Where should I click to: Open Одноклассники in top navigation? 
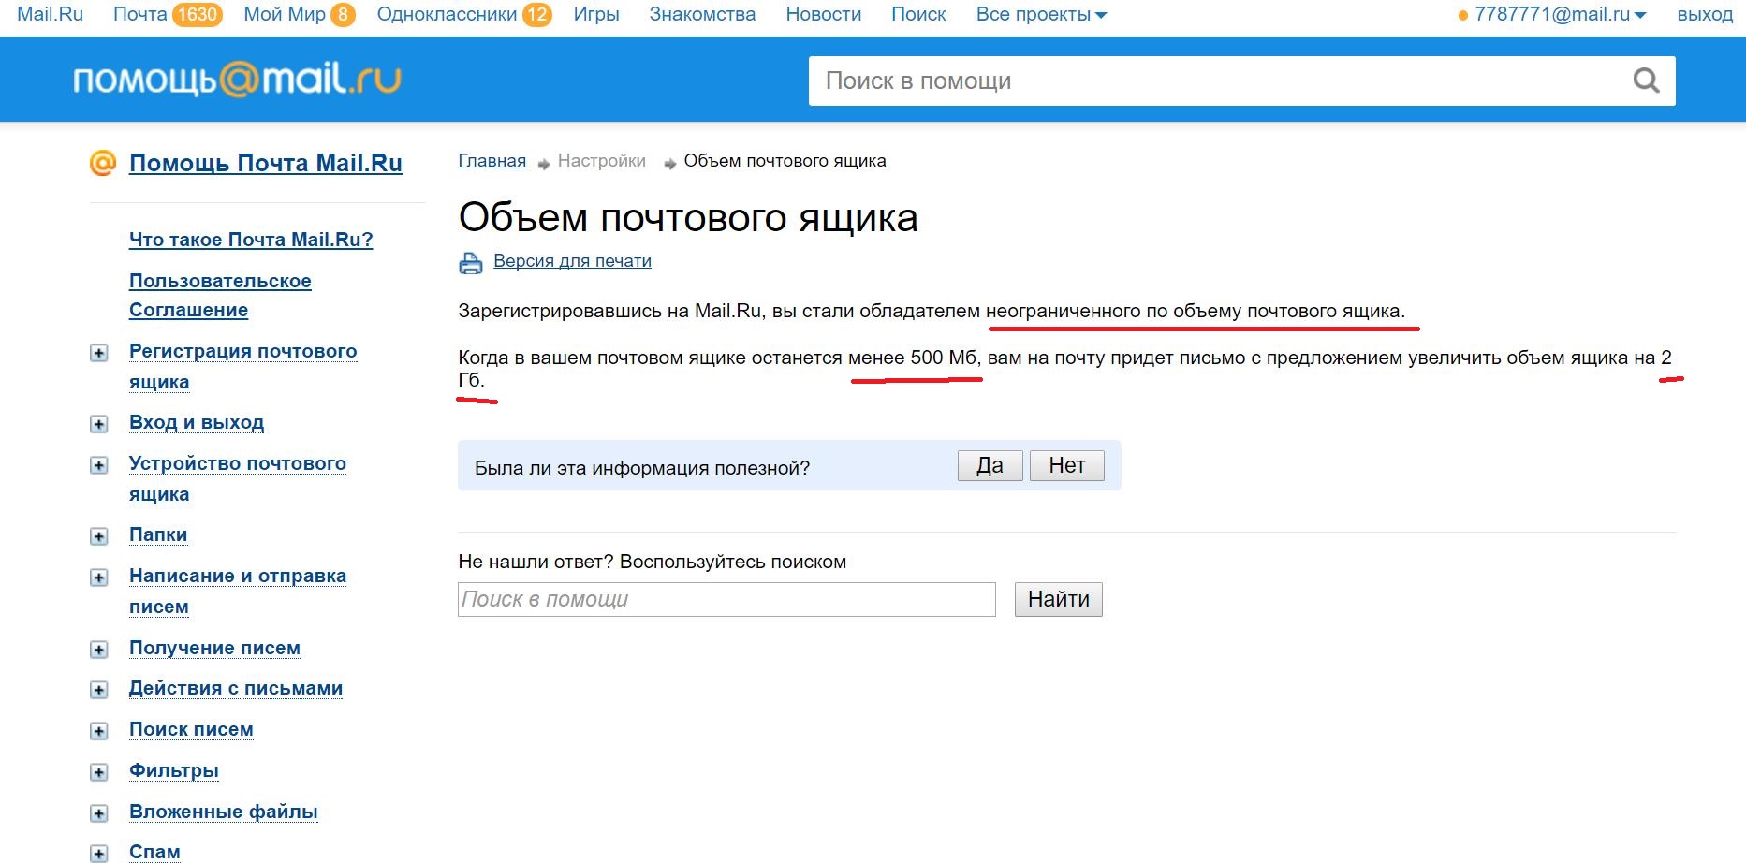(x=447, y=15)
